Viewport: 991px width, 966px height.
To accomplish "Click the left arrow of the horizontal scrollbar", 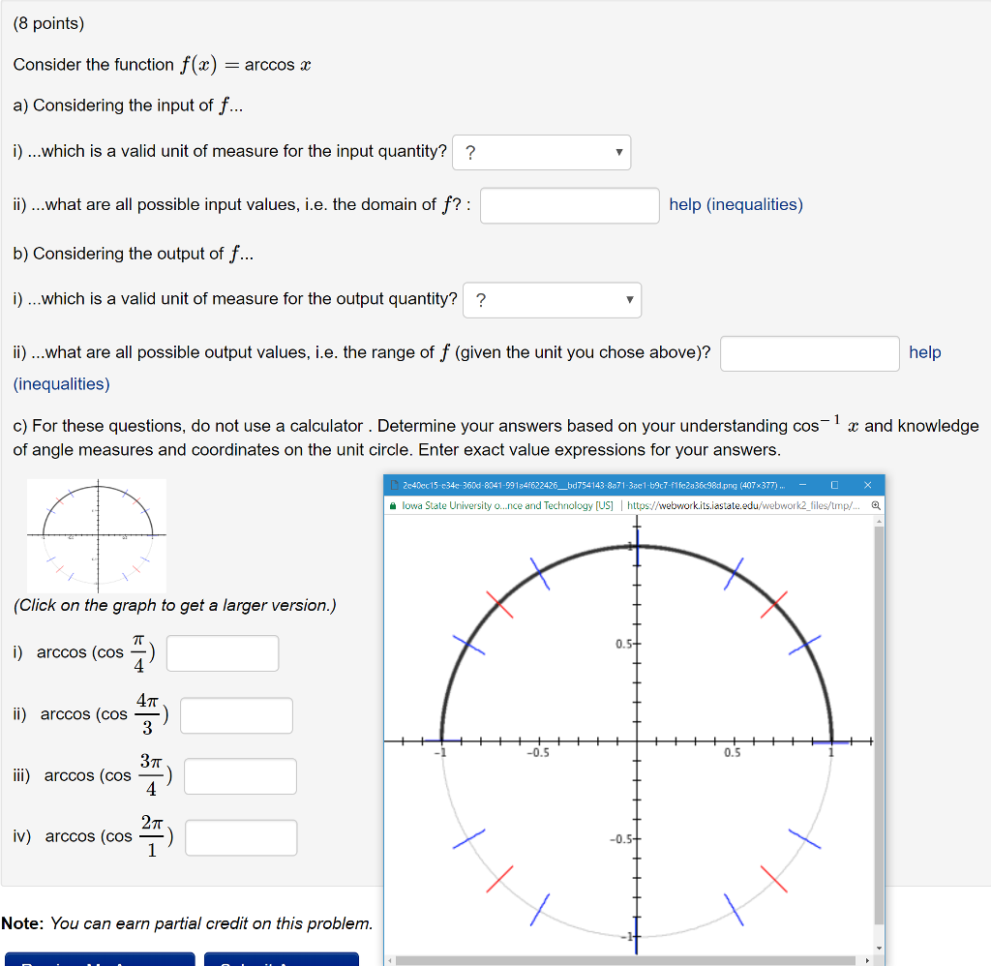I will 391,959.
